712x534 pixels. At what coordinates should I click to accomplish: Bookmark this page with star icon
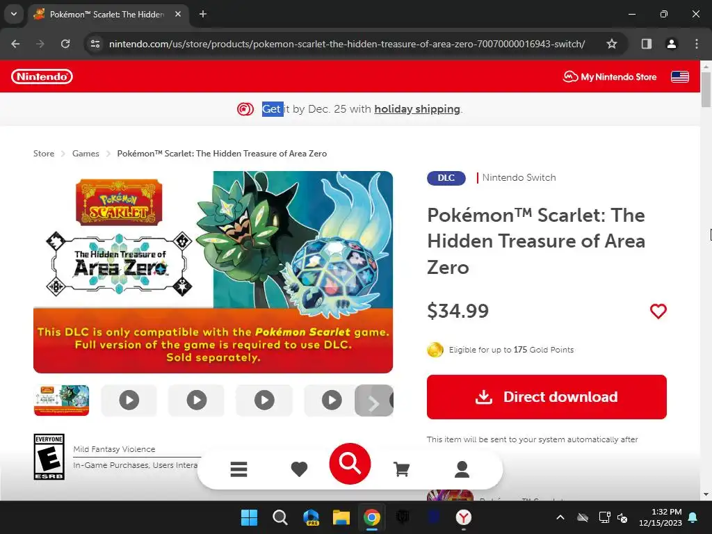tap(612, 44)
